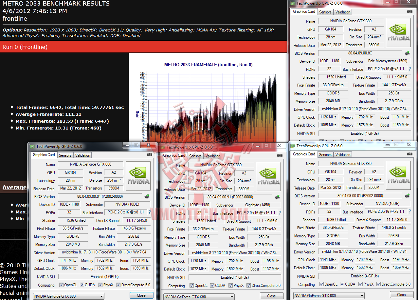Click the red Run 0 (Frontline) header
Screen dimensions: 418x300
coord(143,47)
